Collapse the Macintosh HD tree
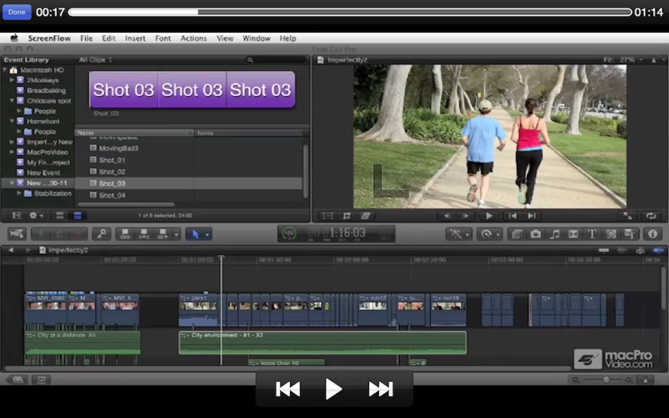The image size is (669, 418). pyautogui.click(x=5, y=69)
